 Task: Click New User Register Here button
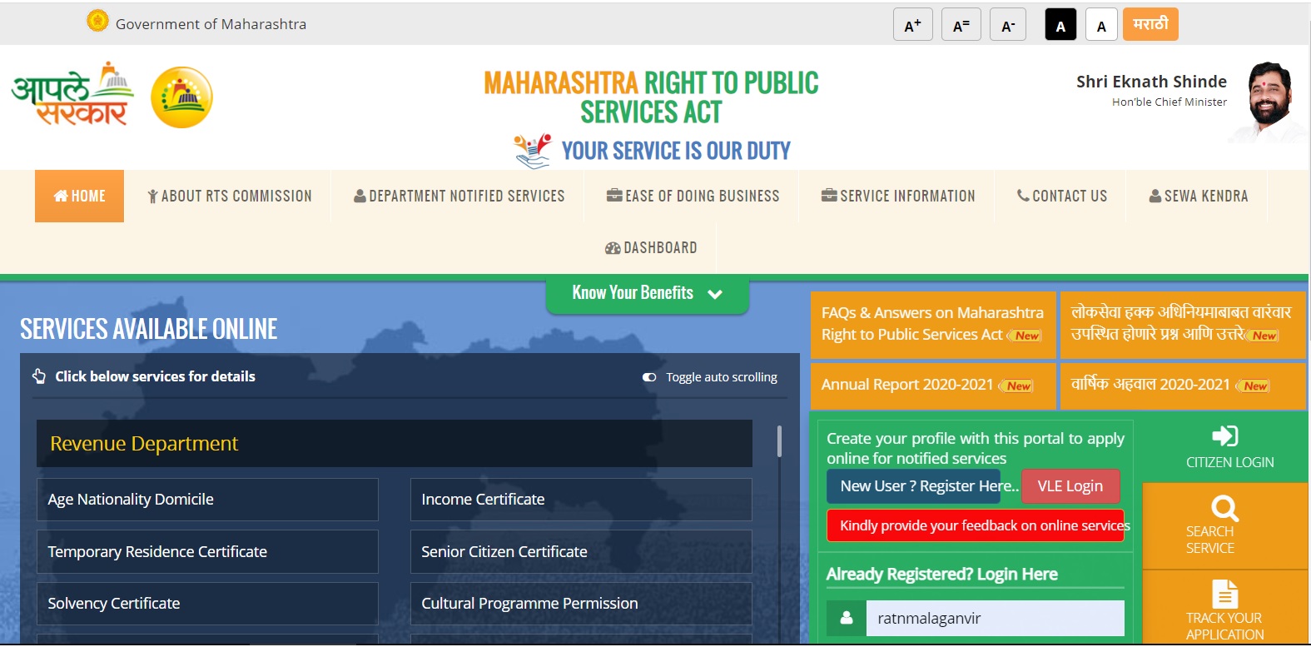click(x=913, y=486)
